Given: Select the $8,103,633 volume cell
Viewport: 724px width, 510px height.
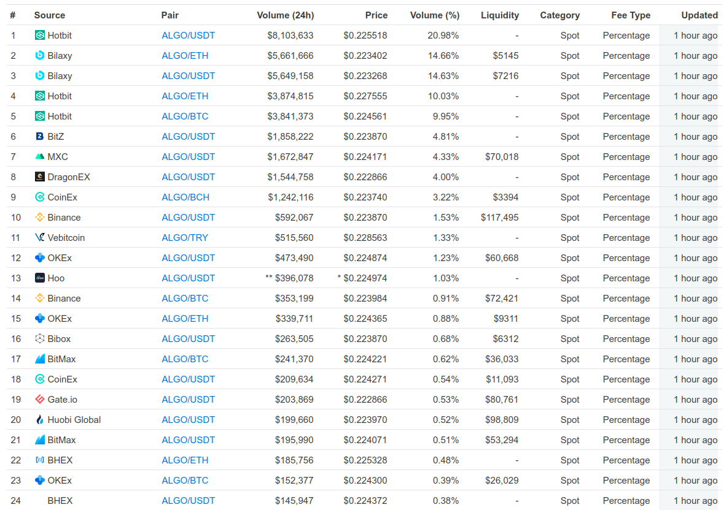Looking at the screenshot, I should [290, 36].
